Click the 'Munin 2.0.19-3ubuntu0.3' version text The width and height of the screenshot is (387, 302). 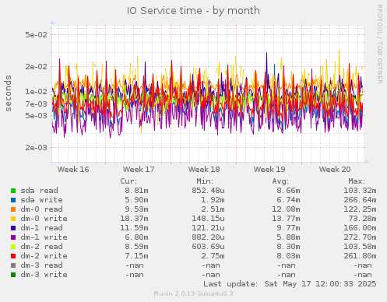[193, 293]
